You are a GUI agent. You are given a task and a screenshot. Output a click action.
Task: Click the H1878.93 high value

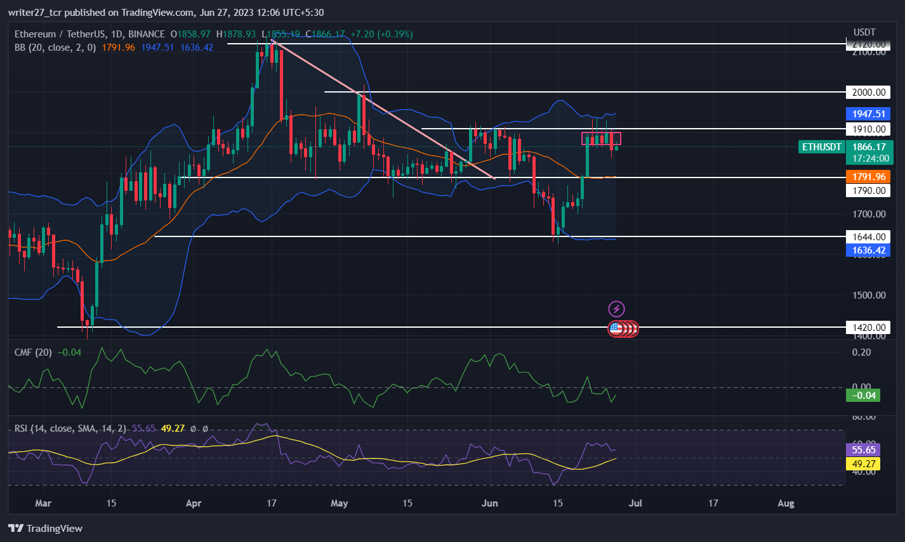tap(236, 34)
